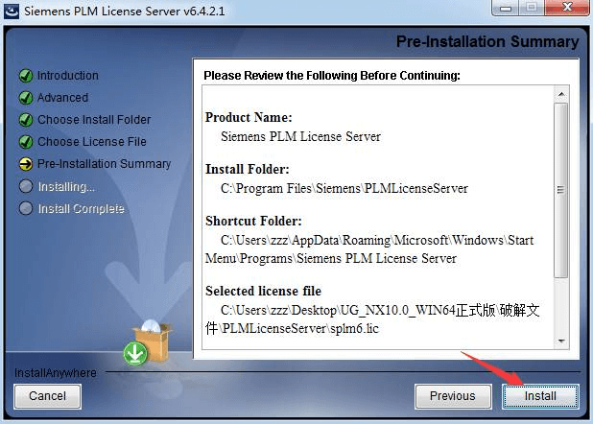This screenshot has width=593, height=424.
Task: Click the gray circle icon beside Install Complete
Action: coord(26,208)
